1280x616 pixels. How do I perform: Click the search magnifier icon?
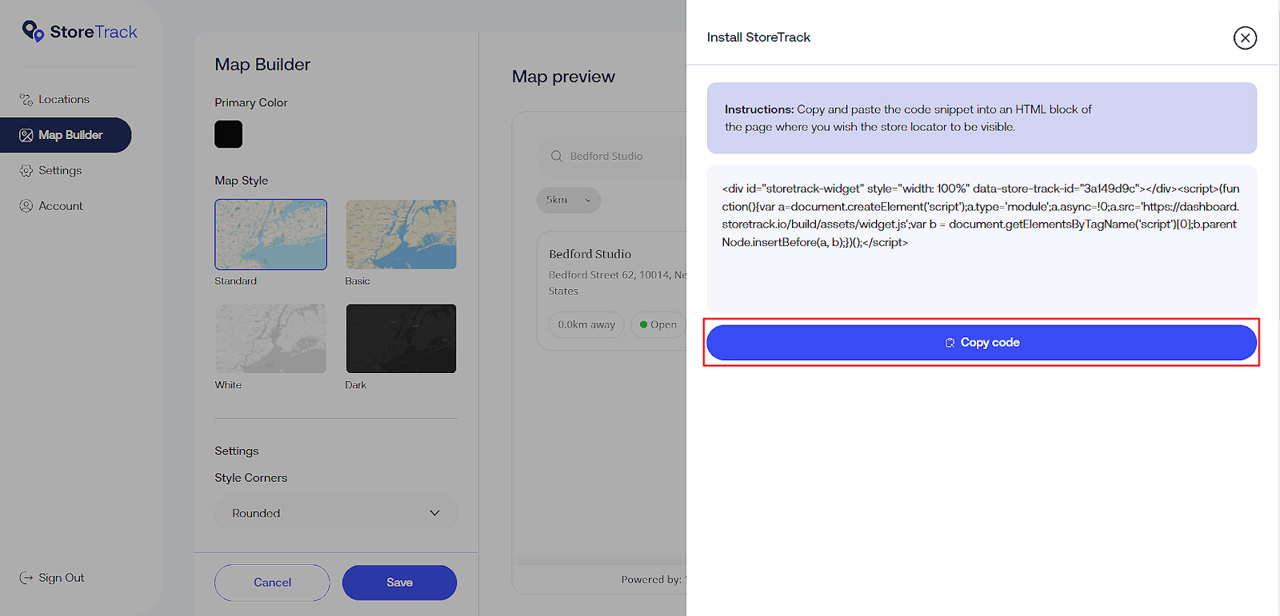point(557,157)
